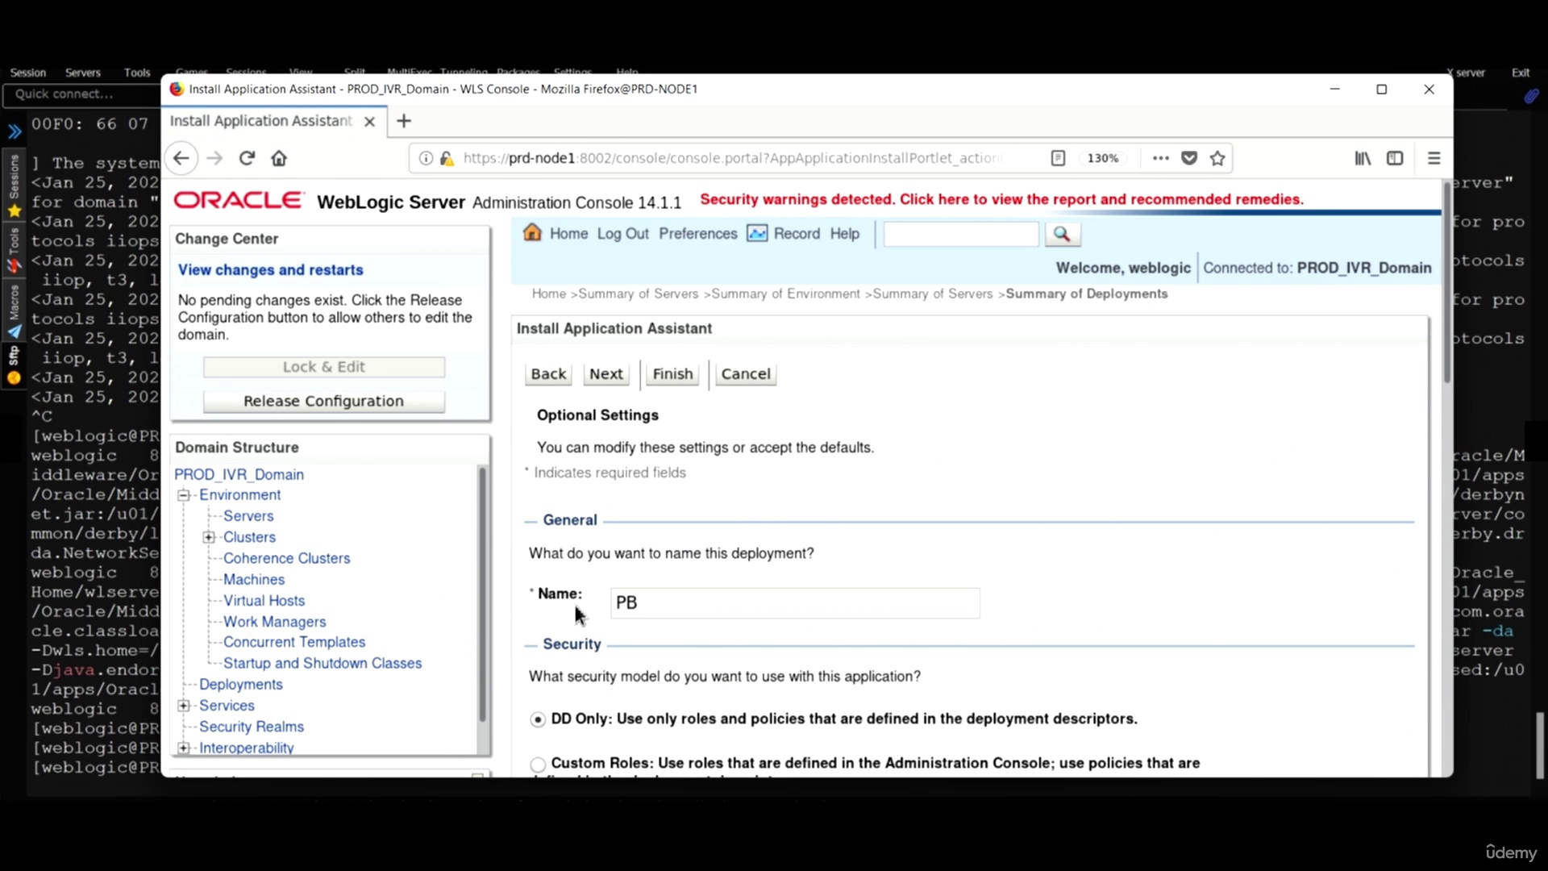Click the deployment Name input field

(x=795, y=603)
